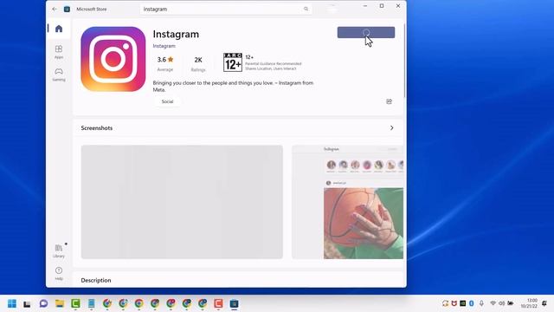Go to the Home section in the sidebar
554x312 pixels.
point(59,29)
